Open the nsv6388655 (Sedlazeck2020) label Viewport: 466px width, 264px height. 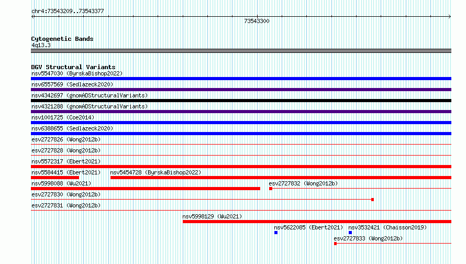coord(72,128)
